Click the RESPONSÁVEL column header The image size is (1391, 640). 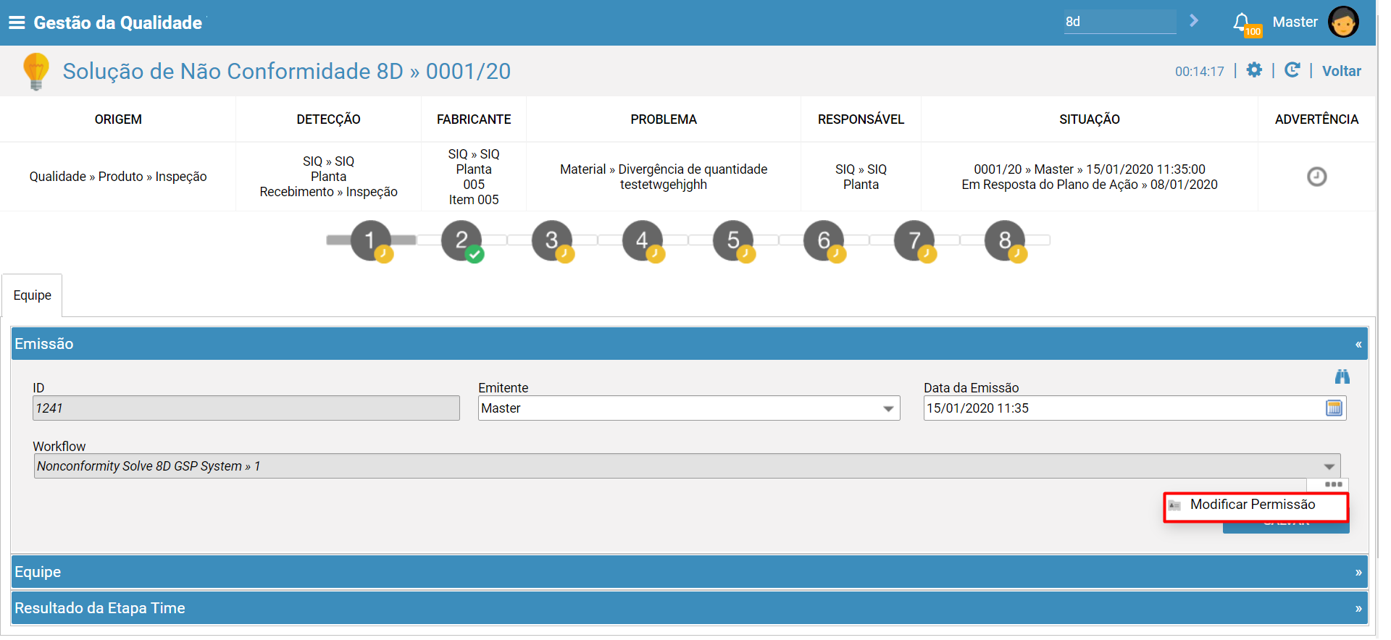point(861,119)
